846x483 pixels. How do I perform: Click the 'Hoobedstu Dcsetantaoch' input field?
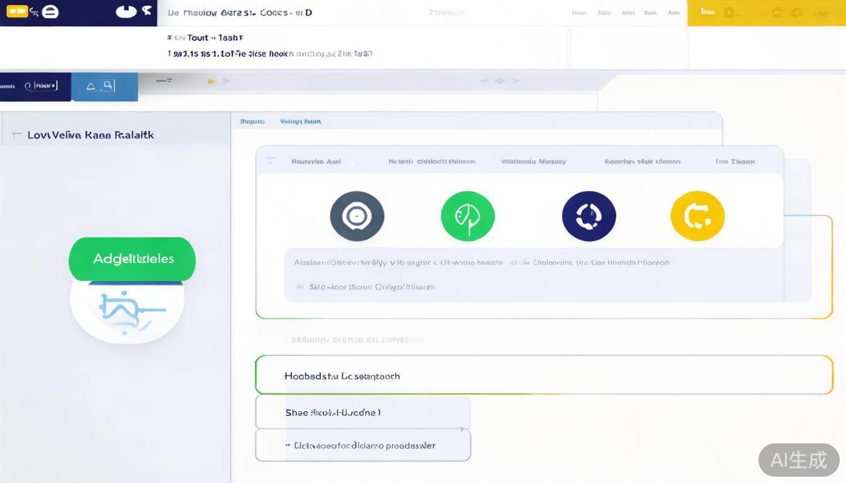point(544,375)
